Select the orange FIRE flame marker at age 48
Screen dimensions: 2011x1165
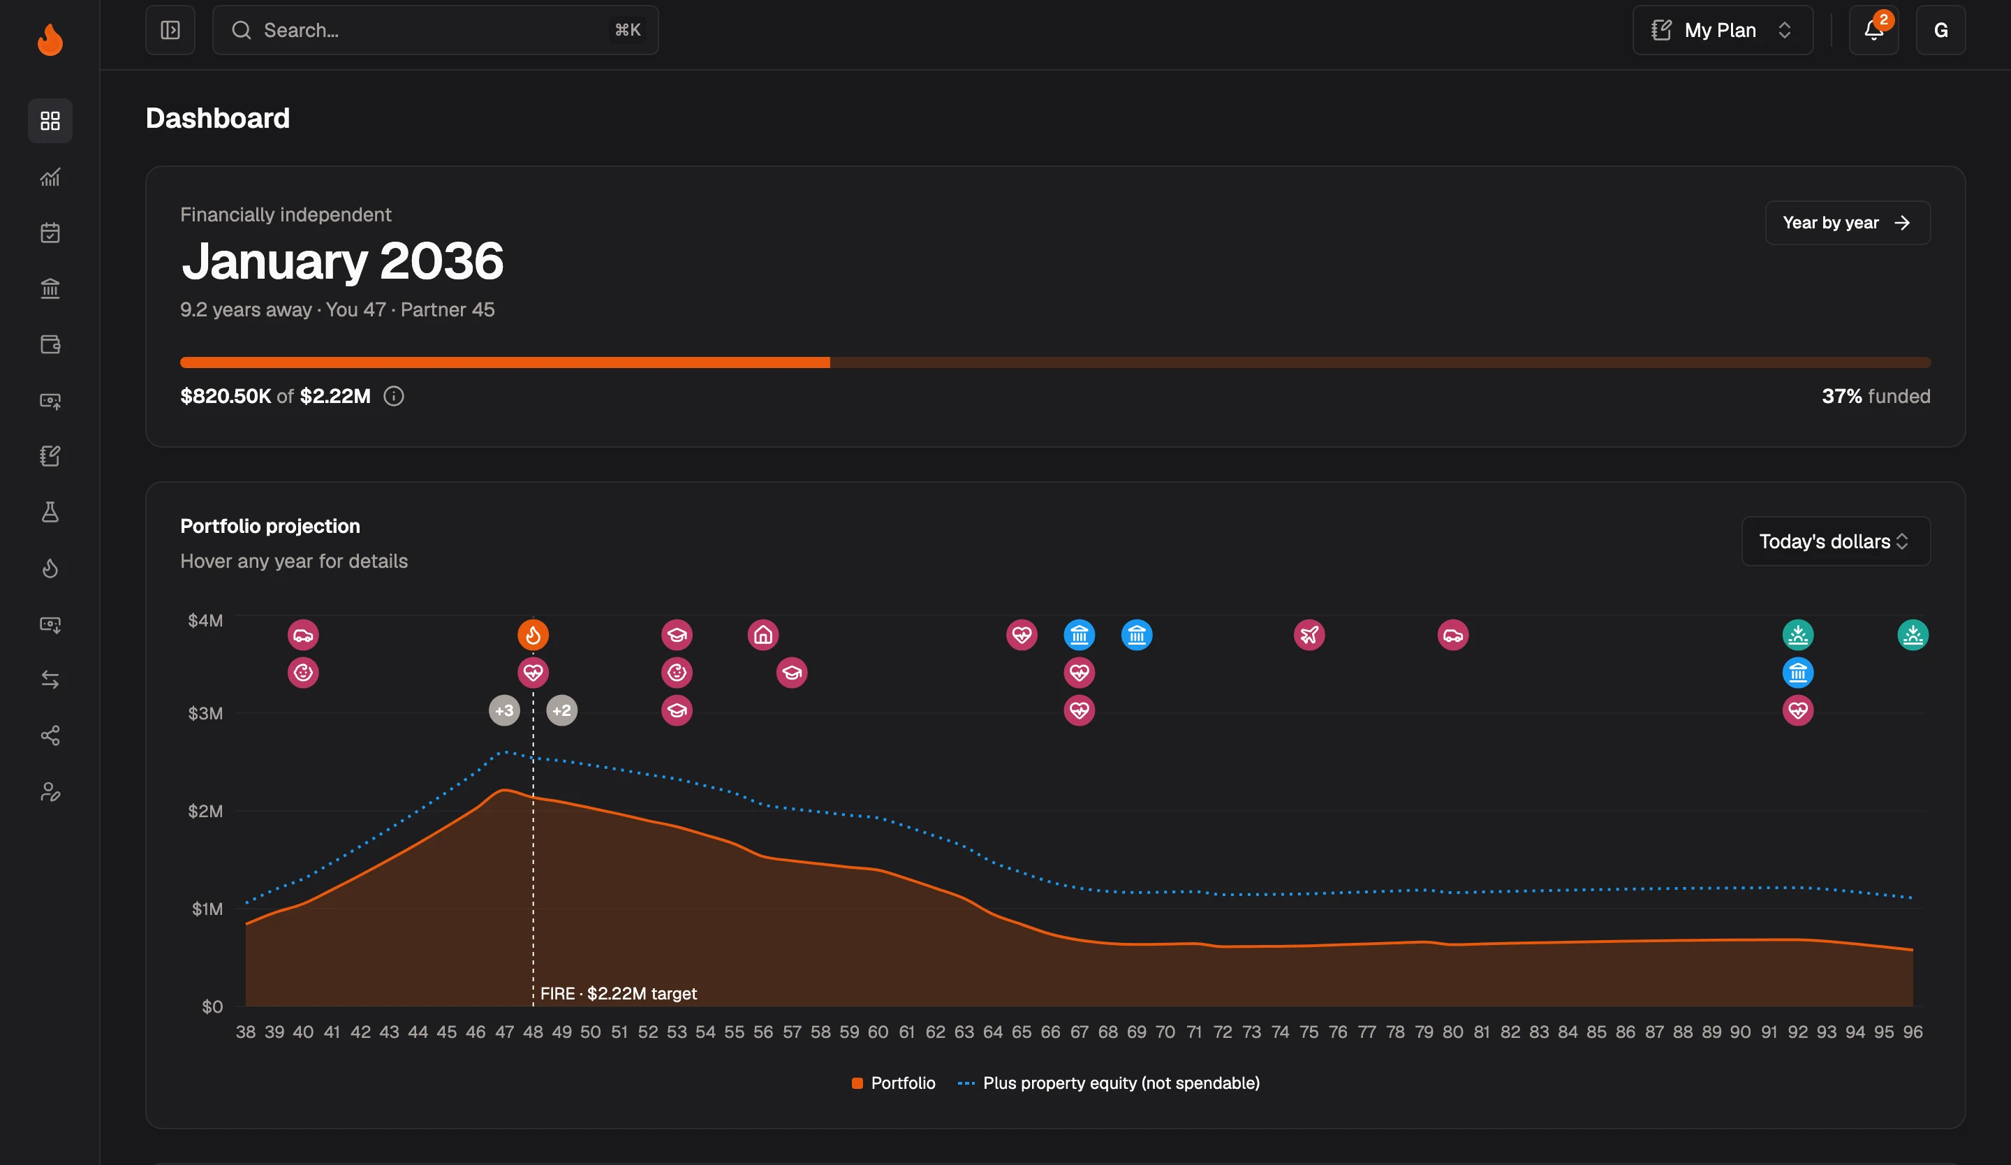533,635
